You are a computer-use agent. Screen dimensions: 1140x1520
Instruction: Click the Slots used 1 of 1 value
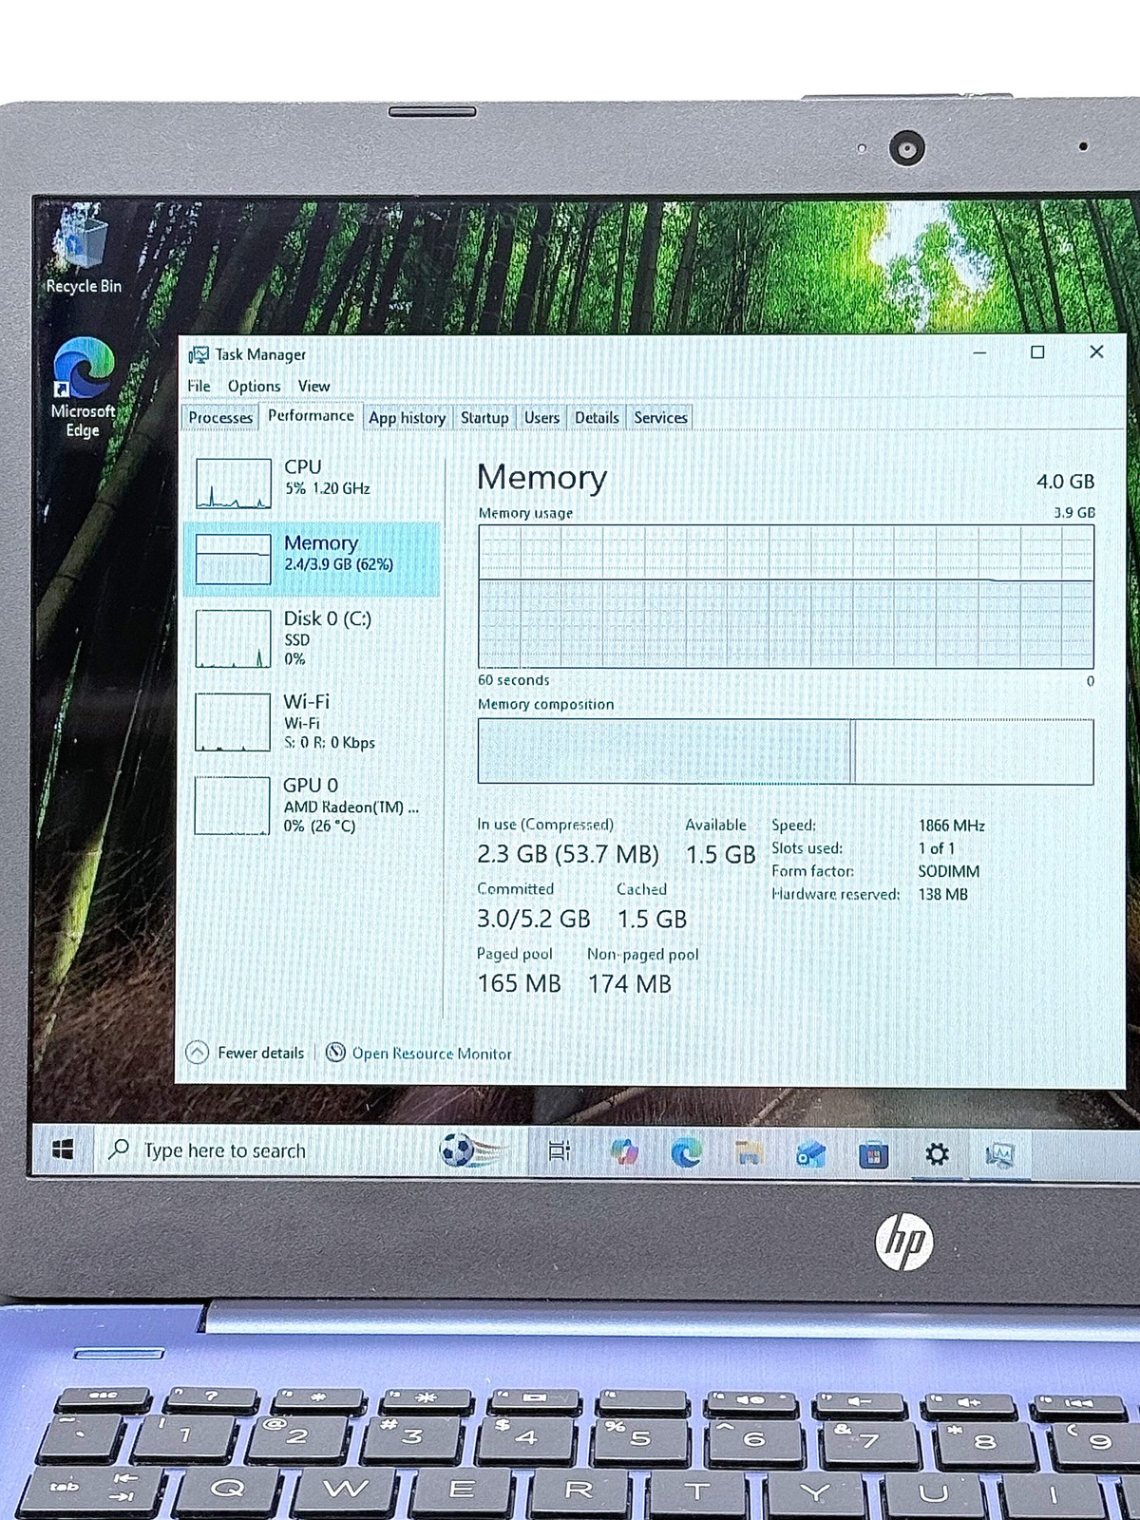936,848
